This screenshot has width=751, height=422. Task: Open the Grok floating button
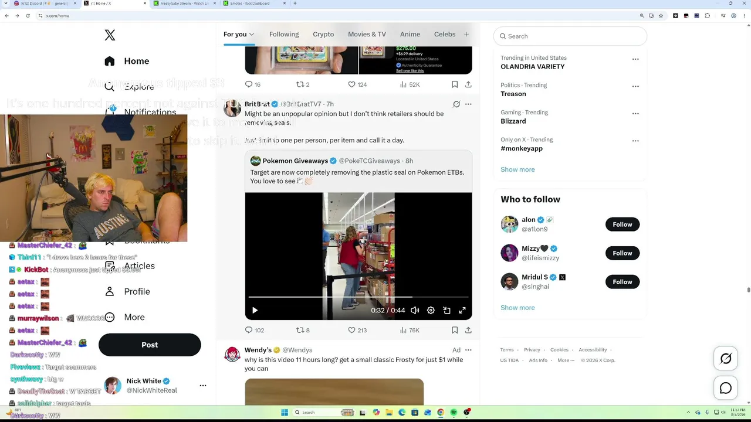tap(726, 359)
